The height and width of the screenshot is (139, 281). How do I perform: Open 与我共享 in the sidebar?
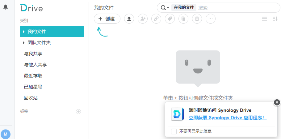(33, 54)
